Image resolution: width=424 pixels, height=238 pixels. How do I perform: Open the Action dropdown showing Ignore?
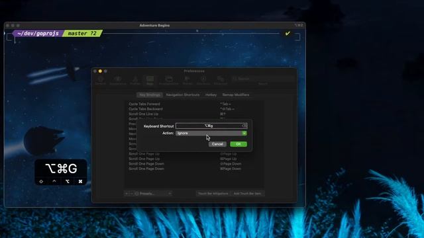pyautogui.click(x=211, y=134)
